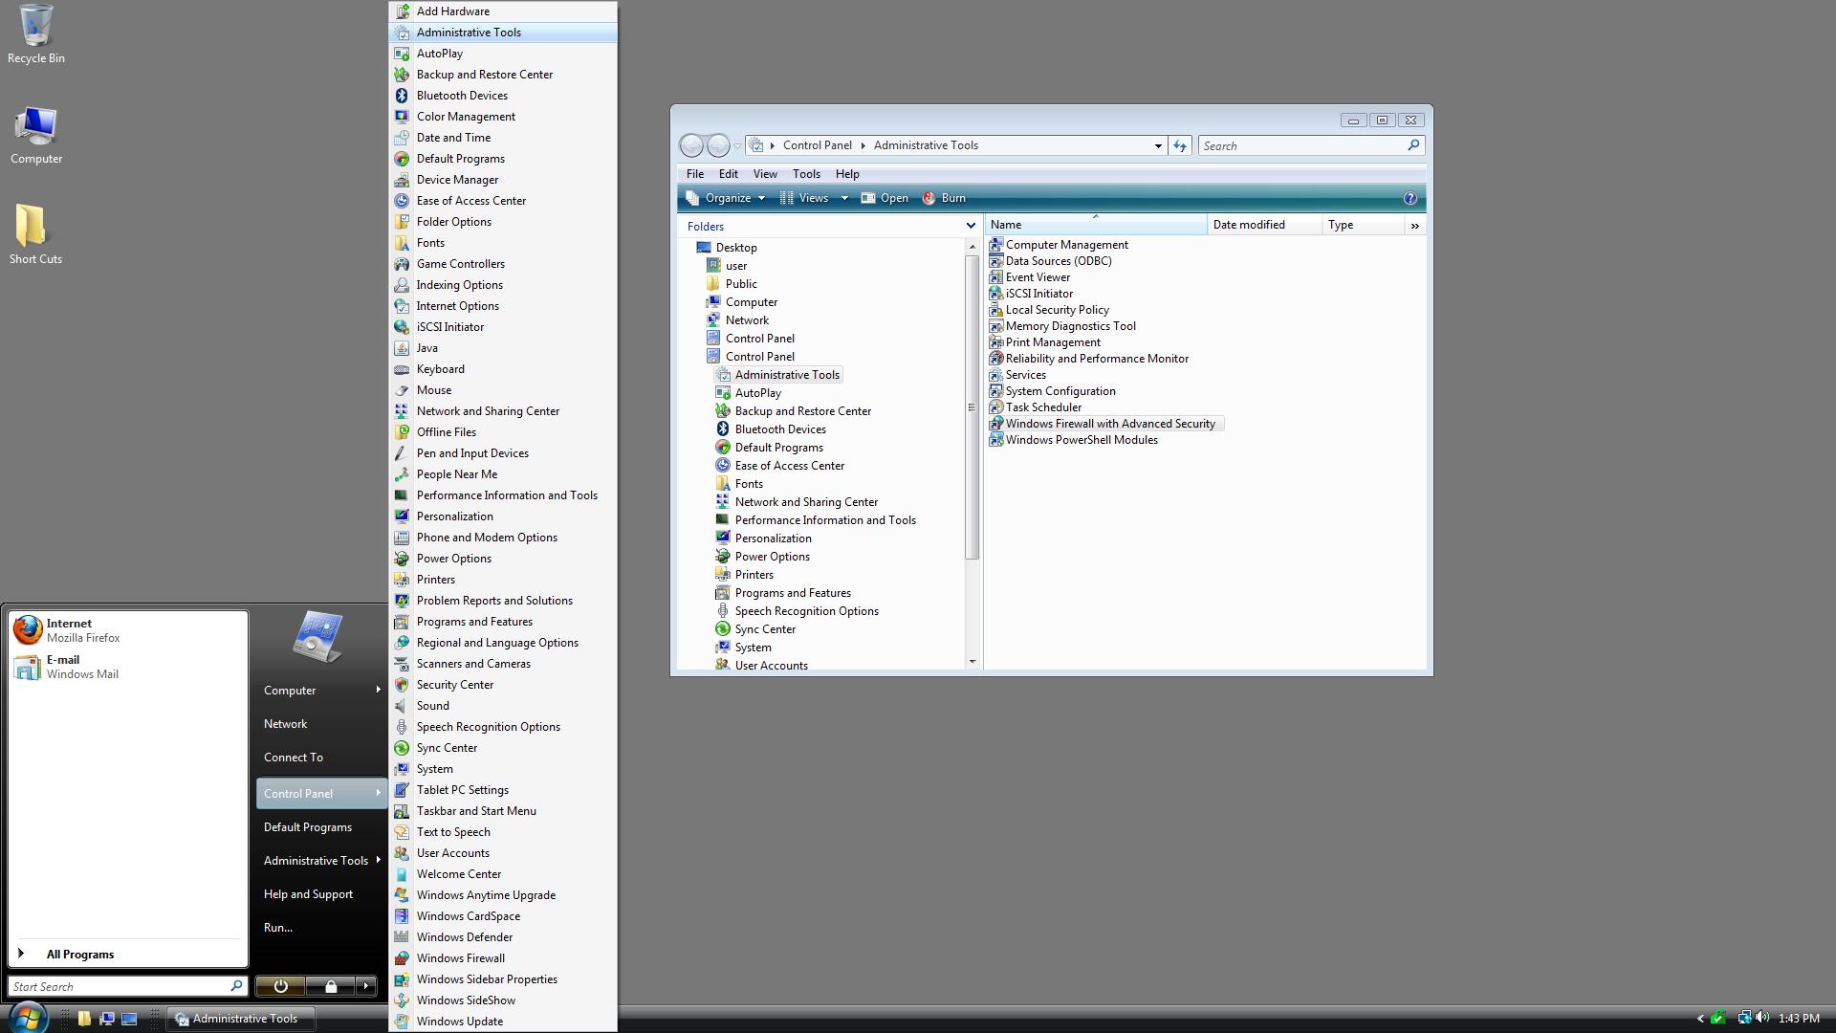This screenshot has height=1033, width=1836.
Task: Open Windows Defender in Control Panel menu
Action: [x=503, y=937]
